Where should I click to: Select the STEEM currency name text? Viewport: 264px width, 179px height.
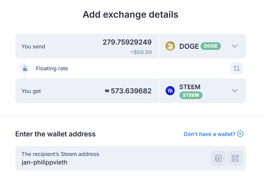pyautogui.click(x=190, y=87)
